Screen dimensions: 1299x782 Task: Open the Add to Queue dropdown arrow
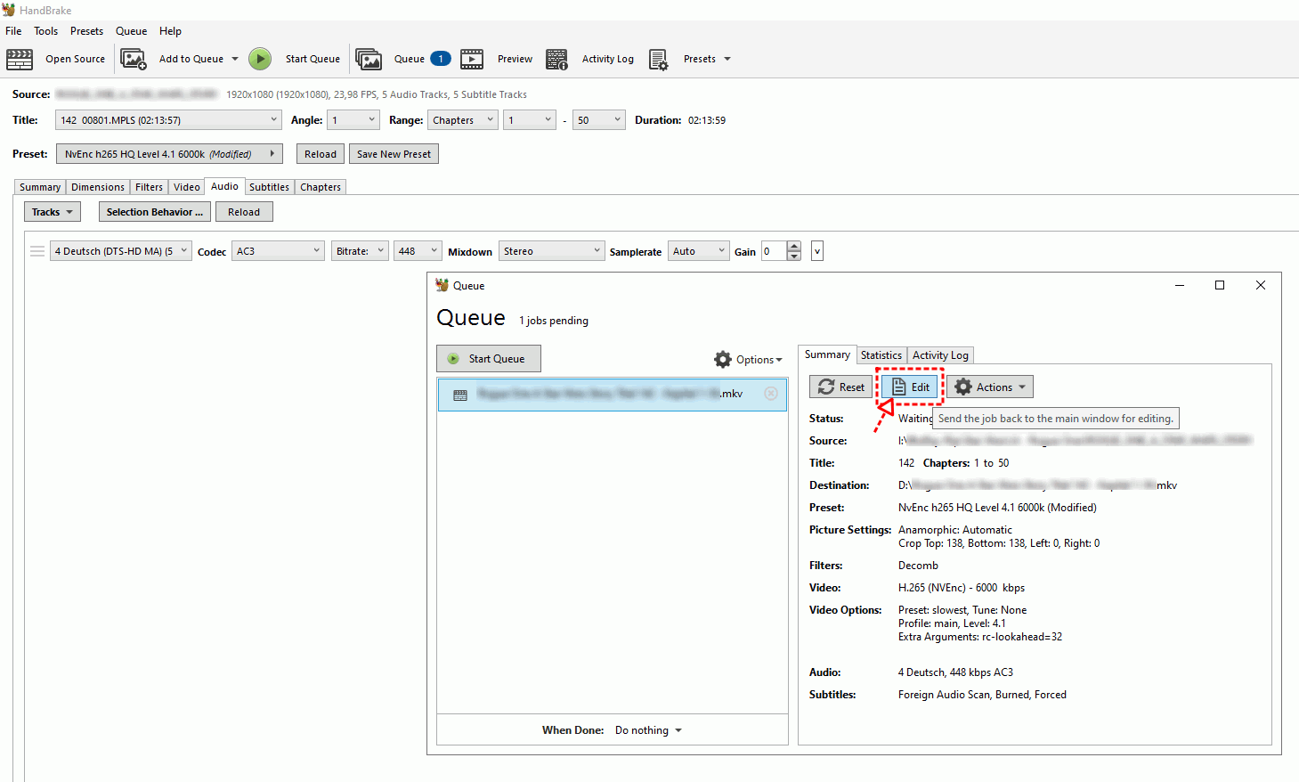point(235,59)
